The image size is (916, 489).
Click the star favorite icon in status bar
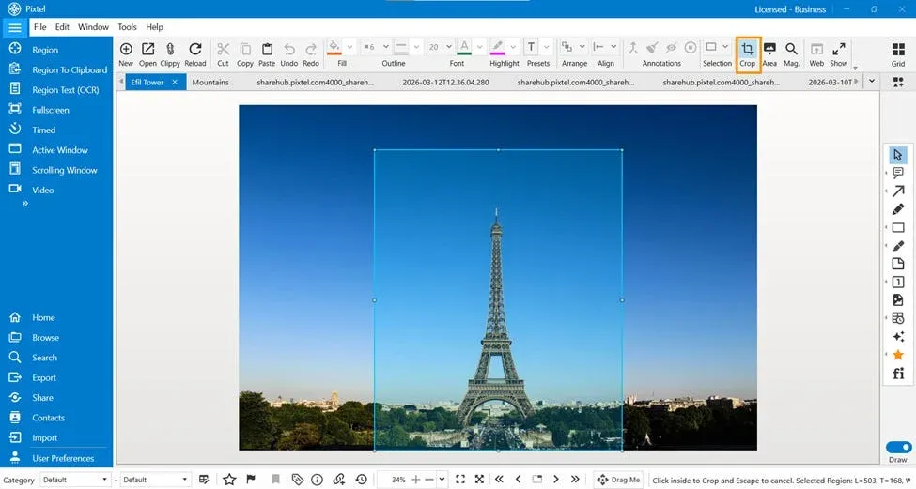click(229, 480)
